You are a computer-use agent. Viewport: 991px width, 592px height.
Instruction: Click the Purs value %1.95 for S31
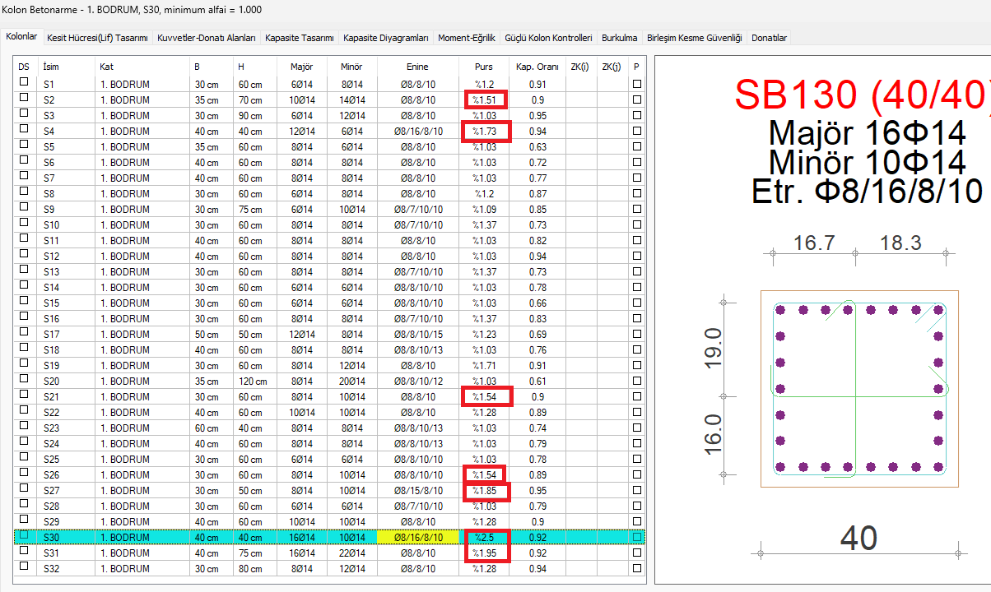tap(483, 553)
